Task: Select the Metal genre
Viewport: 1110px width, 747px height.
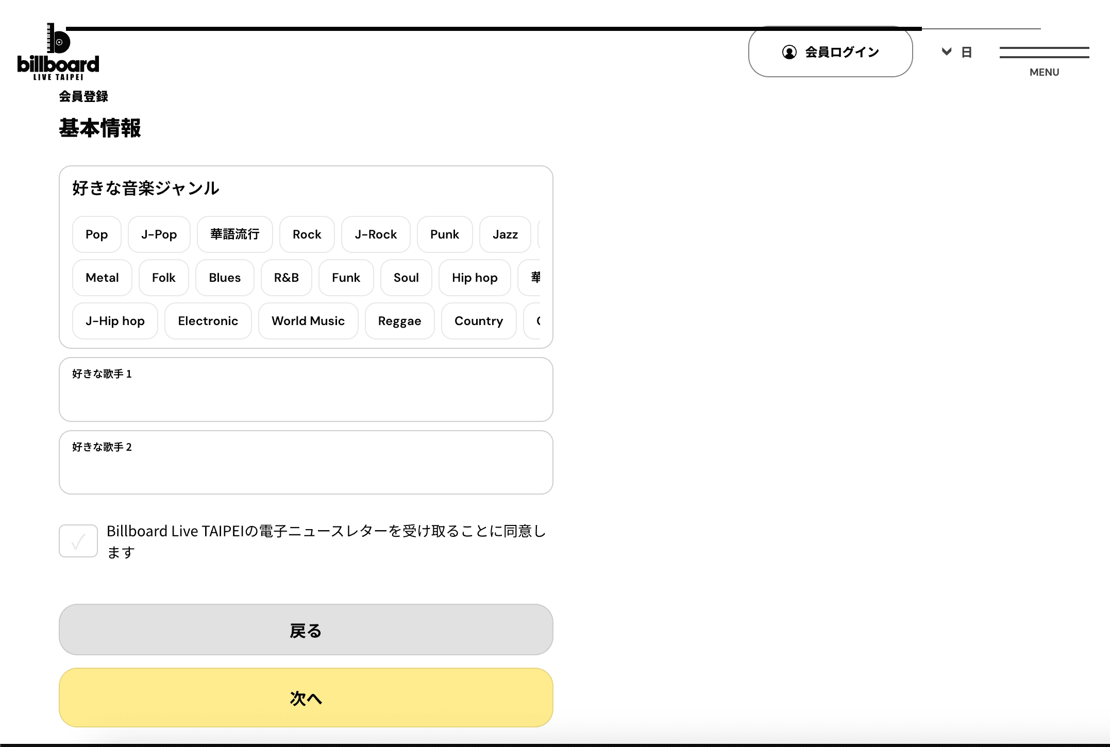Action: 102,278
